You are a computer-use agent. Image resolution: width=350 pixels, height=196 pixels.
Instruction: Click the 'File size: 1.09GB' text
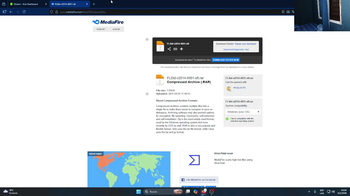pyautogui.click(x=165, y=90)
